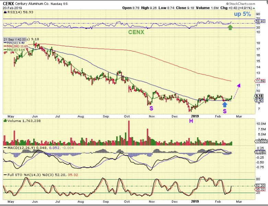Viewport: 268px width, 206px height.
Task: Click the 8.40 price tag on right axis
Action: pos(259,101)
